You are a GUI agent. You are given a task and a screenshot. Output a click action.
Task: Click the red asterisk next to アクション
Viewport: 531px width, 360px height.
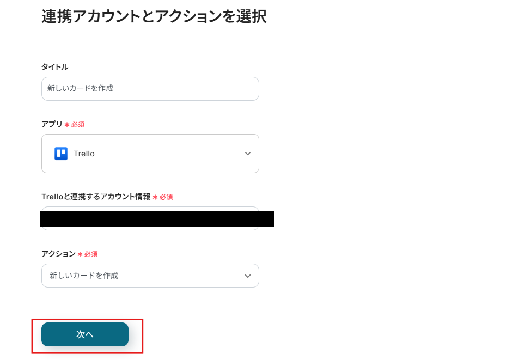coord(80,254)
